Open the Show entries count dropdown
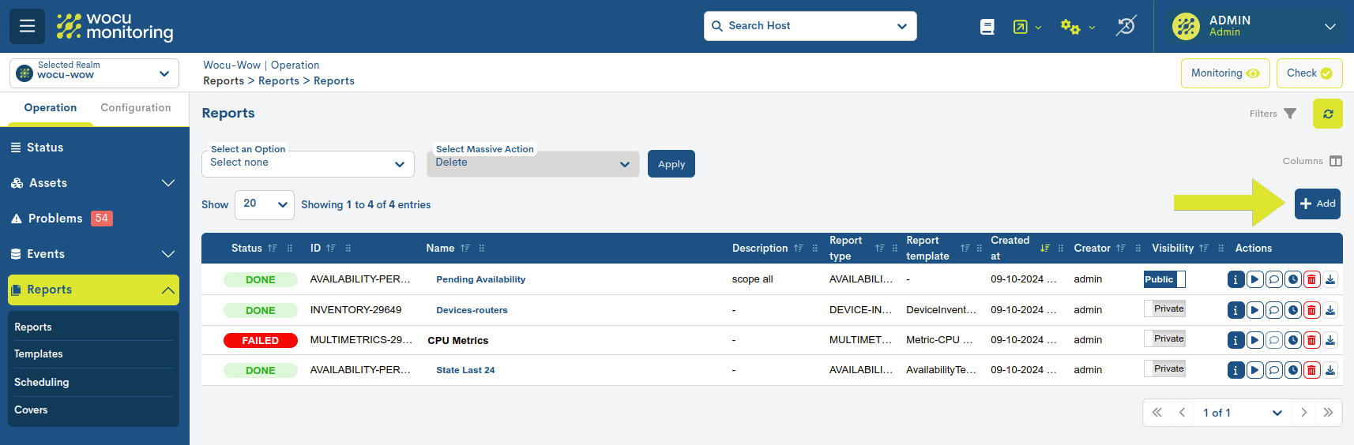 coord(264,204)
